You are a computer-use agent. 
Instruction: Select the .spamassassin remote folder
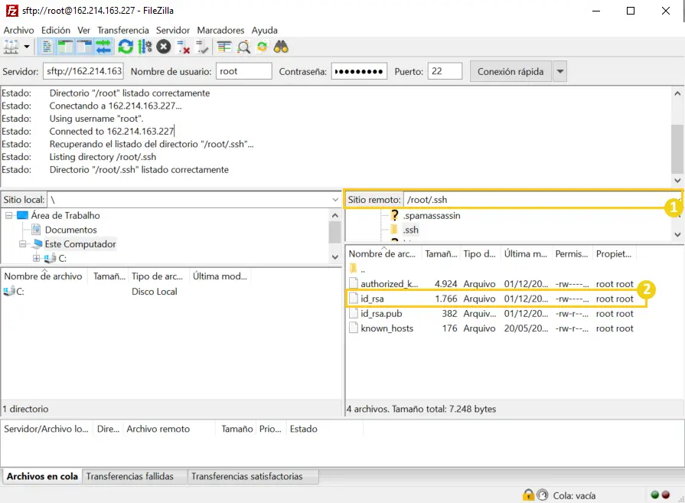pyautogui.click(x=432, y=215)
